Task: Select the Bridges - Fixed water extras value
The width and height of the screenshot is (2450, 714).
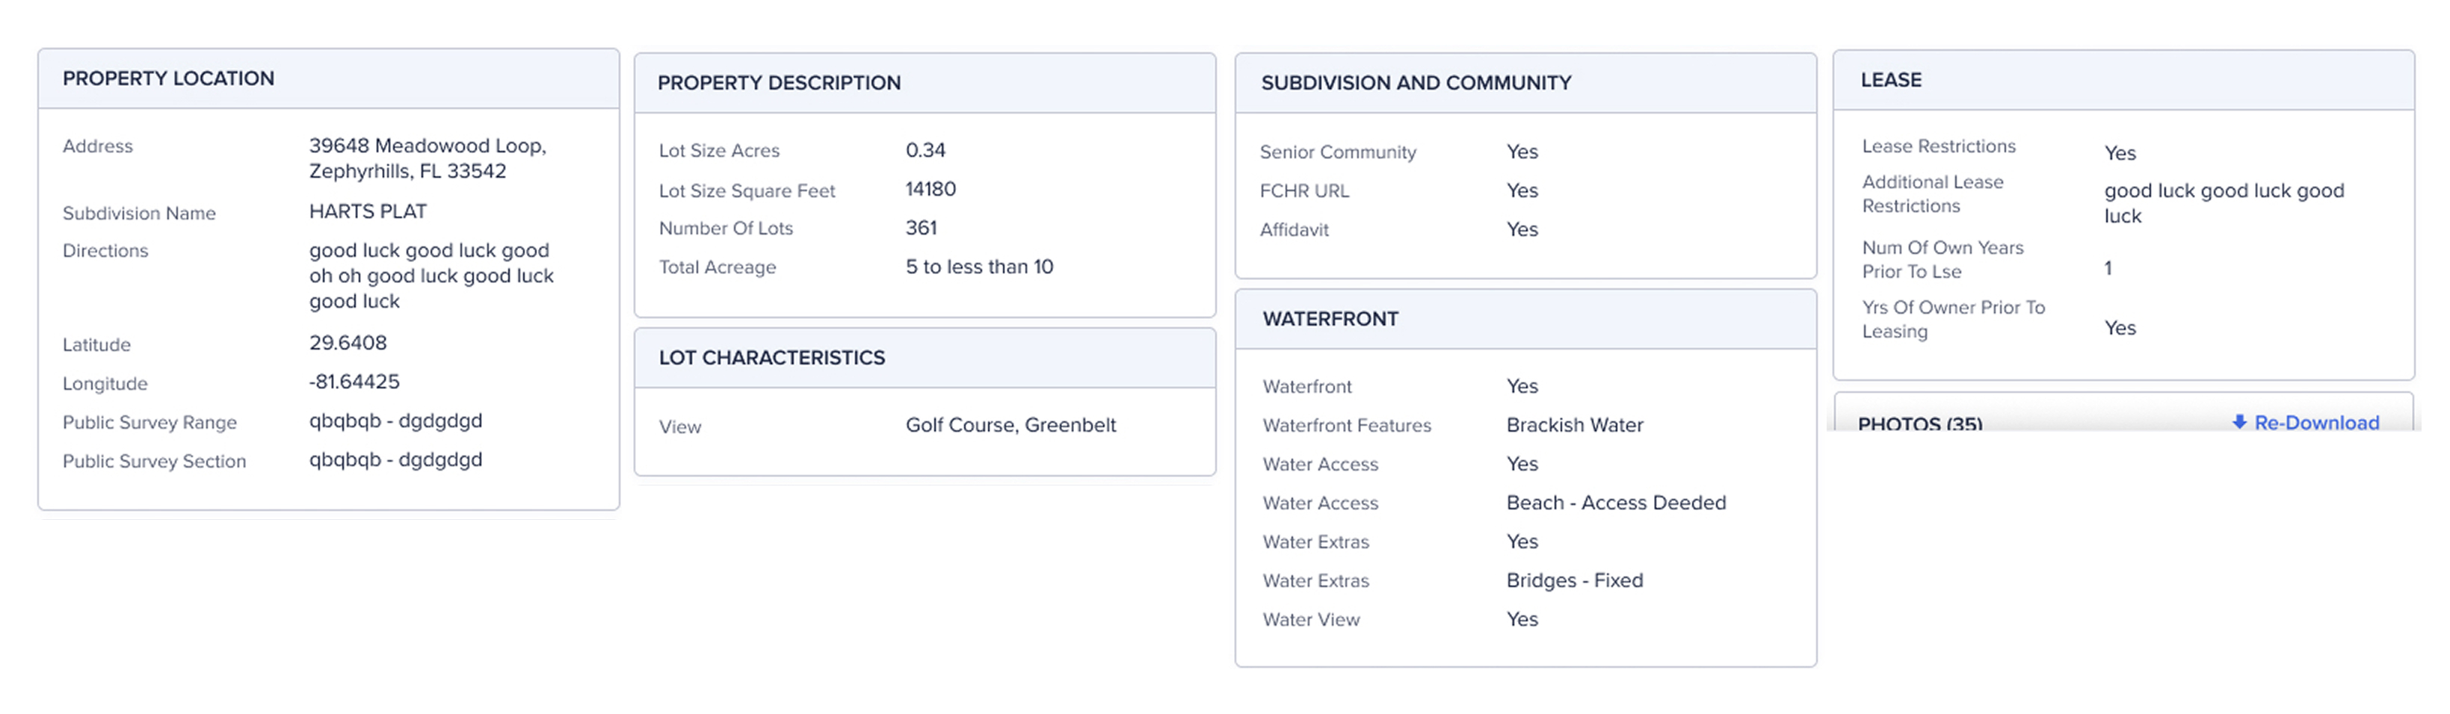Action: [1574, 580]
